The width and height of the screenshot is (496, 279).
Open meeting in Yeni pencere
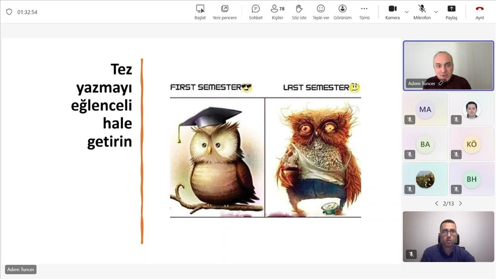225,12
